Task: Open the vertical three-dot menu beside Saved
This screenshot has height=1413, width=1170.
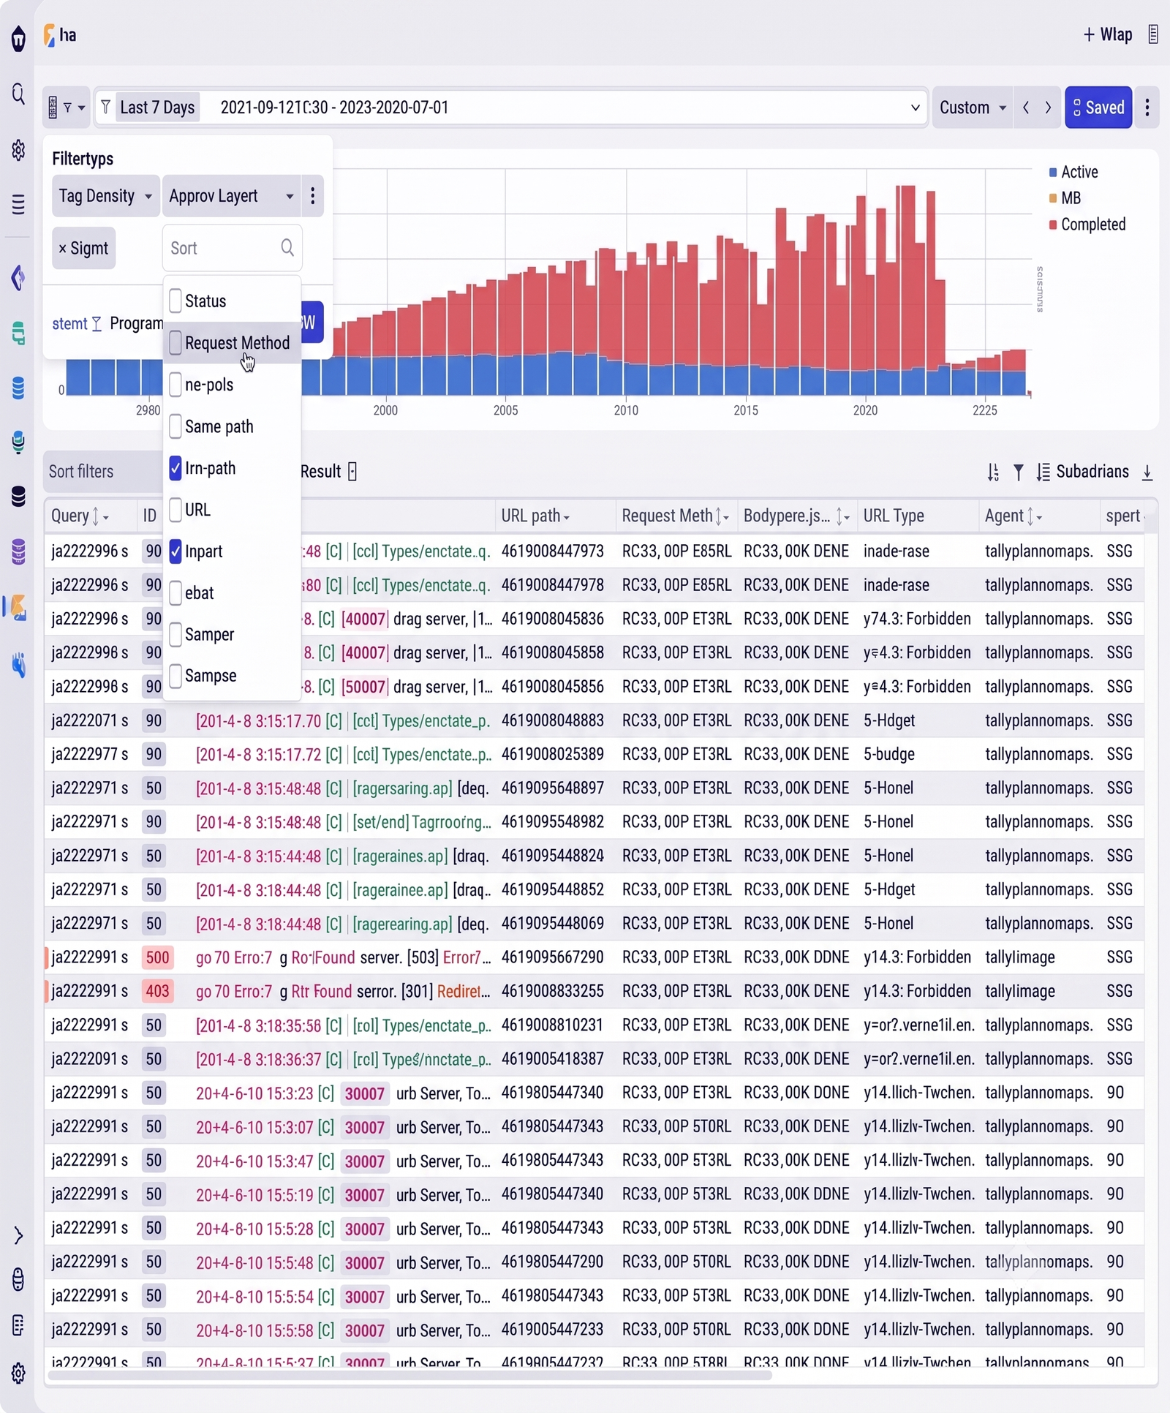Action: click(1147, 108)
